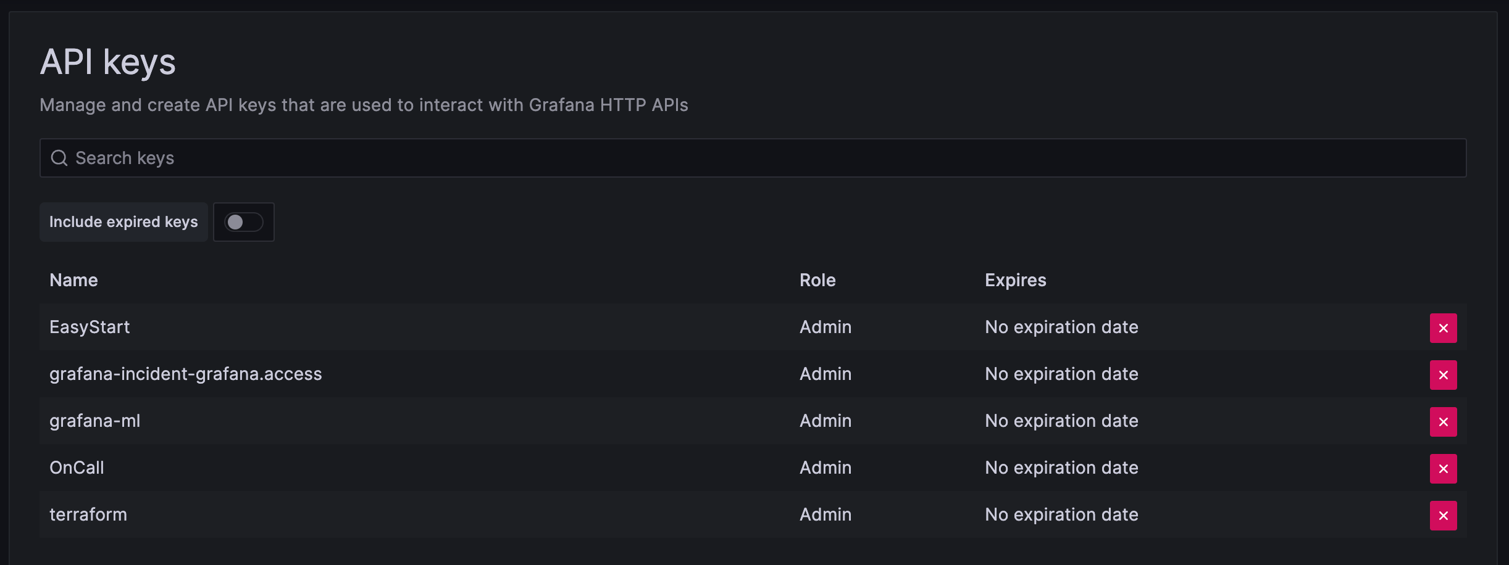Delete the OnCall API key
1509x565 pixels.
coord(1443,469)
